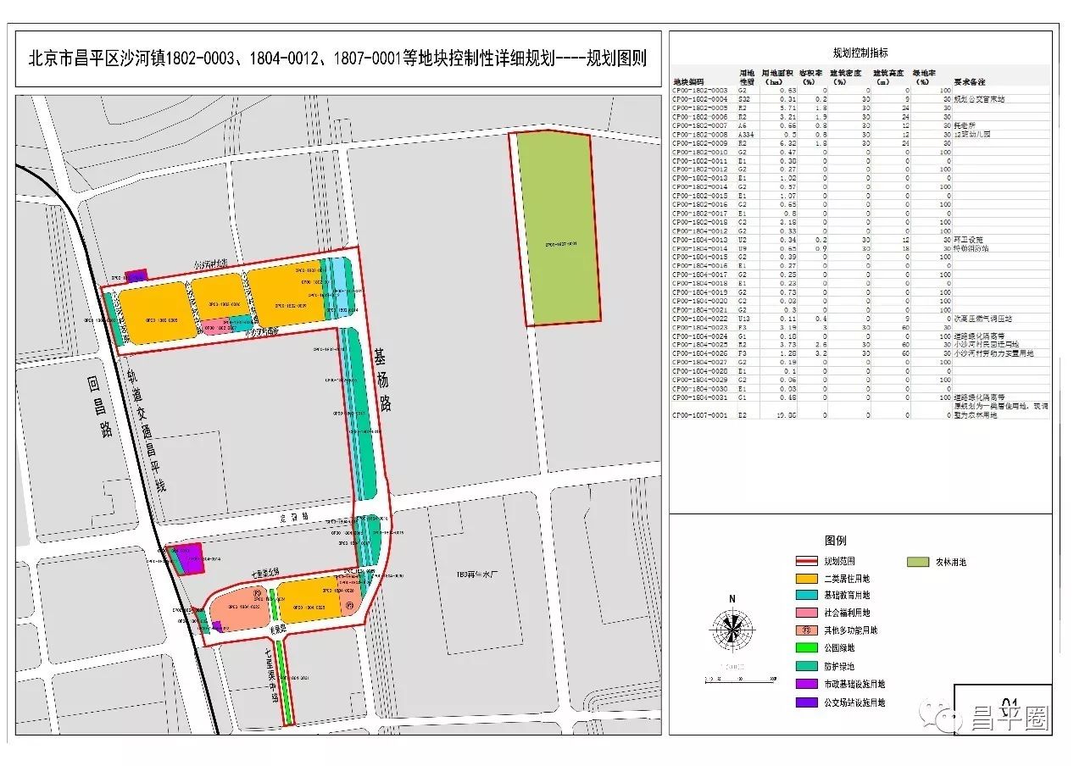Click the pink 社会福利用地 legend swatch
The height and width of the screenshot is (766, 1085).
[x=806, y=613]
